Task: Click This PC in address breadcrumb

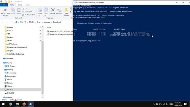Action: point(23,22)
